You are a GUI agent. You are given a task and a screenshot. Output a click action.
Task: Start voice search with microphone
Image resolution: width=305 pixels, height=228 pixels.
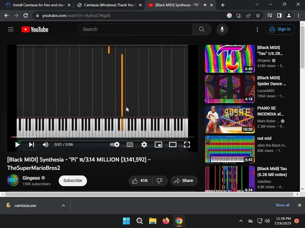point(222,29)
